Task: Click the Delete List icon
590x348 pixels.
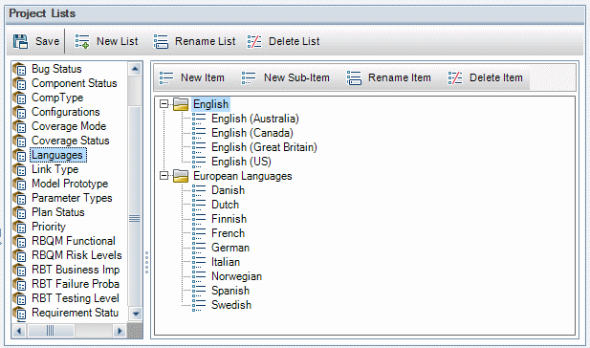Action: (254, 41)
